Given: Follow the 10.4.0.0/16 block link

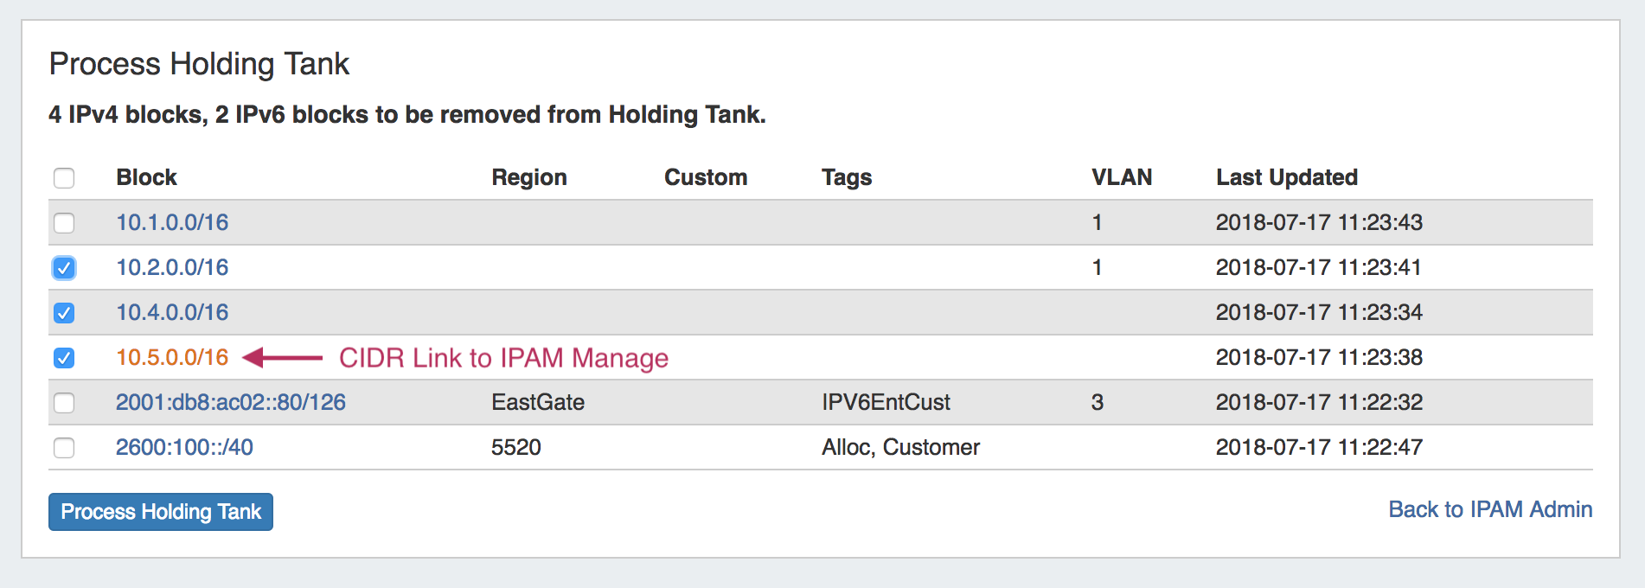Looking at the screenshot, I should [x=172, y=313].
